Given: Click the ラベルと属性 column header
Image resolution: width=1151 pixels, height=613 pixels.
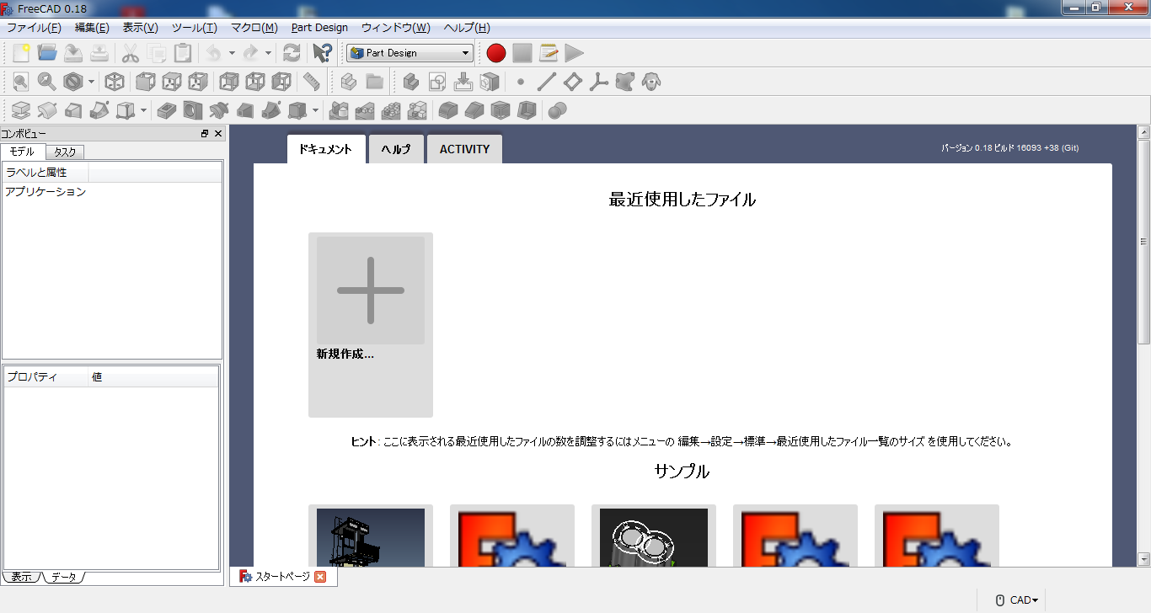Looking at the screenshot, I should tap(46, 173).
